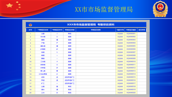
Task: Select the H symbol cell for 年休假
Action: (x=57, y=37)
